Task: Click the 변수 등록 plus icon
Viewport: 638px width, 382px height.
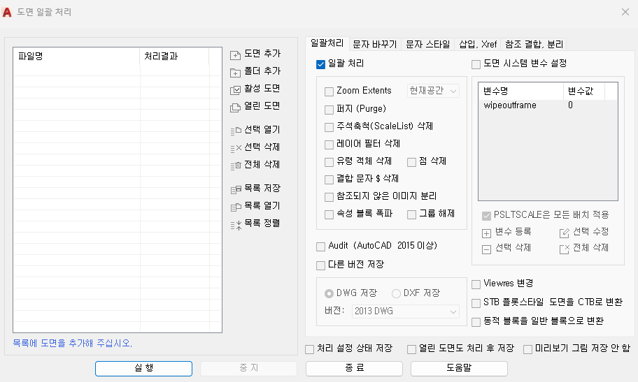Action: click(486, 233)
